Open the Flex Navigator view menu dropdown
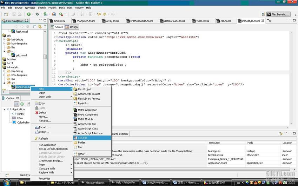This screenshot has height=186, width=298. point(45,26)
